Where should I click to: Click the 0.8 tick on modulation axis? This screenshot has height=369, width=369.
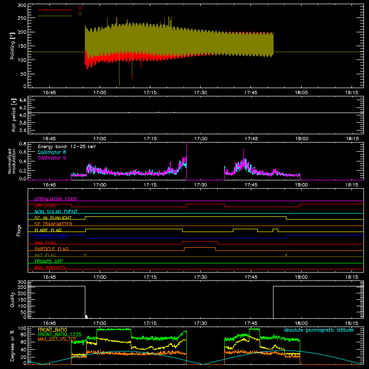coord(23,143)
